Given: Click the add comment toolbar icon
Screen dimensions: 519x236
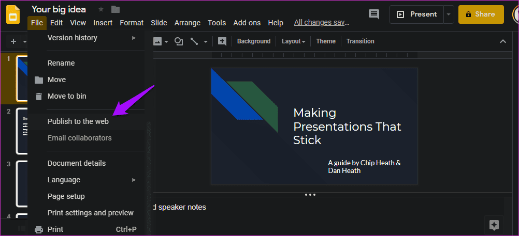Looking at the screenshot, I should coord(222,41).
